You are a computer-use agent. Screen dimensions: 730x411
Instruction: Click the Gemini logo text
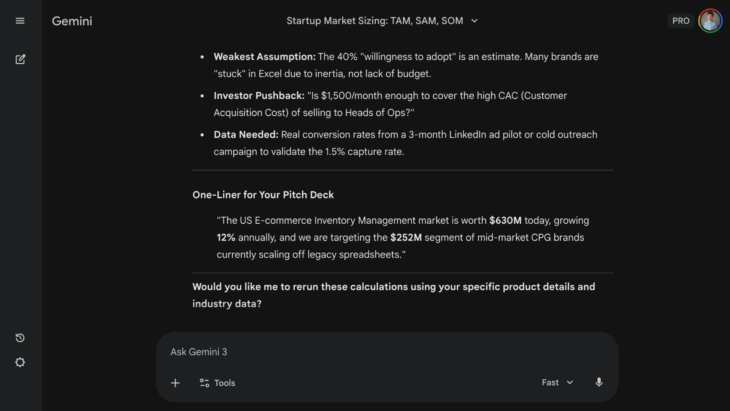72,21
